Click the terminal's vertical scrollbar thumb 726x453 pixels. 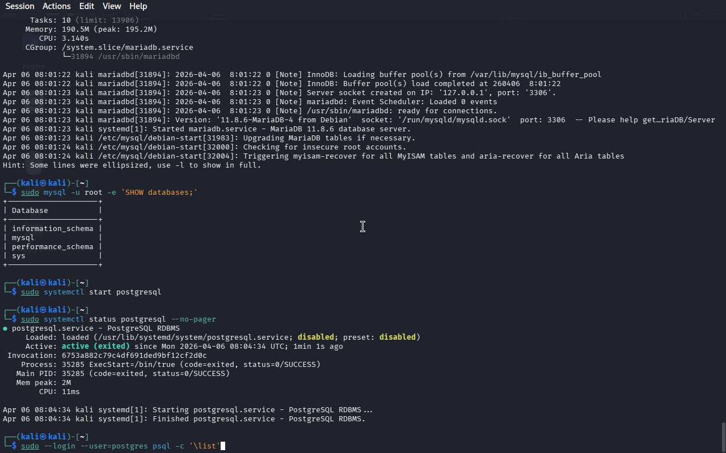click(x=723, y=436)
